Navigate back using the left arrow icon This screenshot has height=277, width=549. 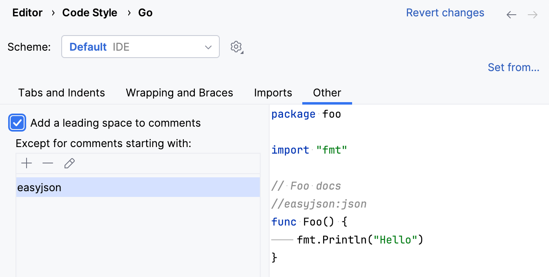[x=511, y=14]
